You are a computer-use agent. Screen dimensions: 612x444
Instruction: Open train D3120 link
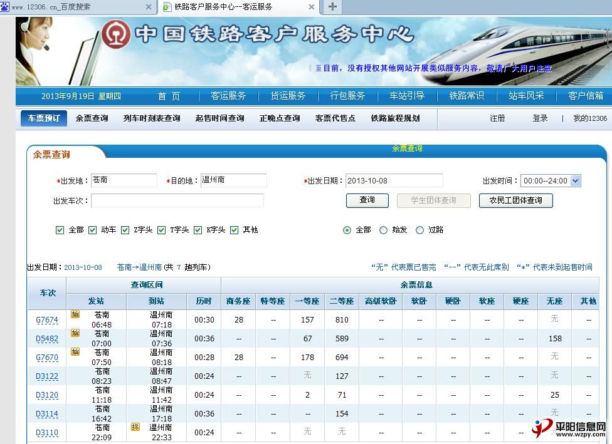[x=47, y=395]
